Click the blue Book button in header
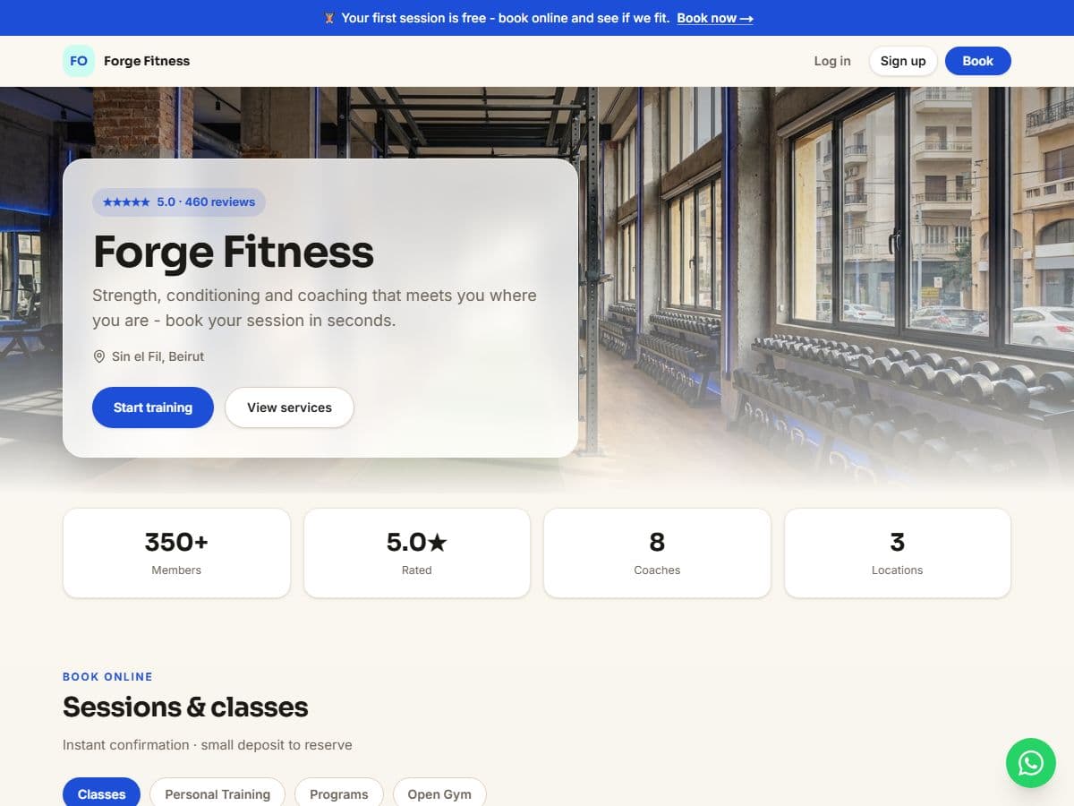The height and width of the screenshot is (806, 1074). [x=978, y=61]
